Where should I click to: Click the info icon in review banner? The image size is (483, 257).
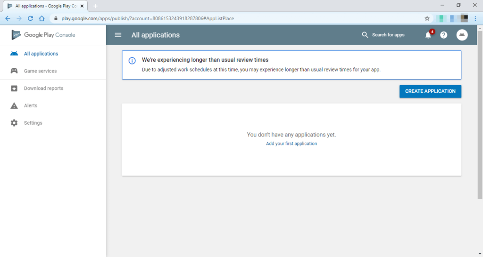click(132, 61)
